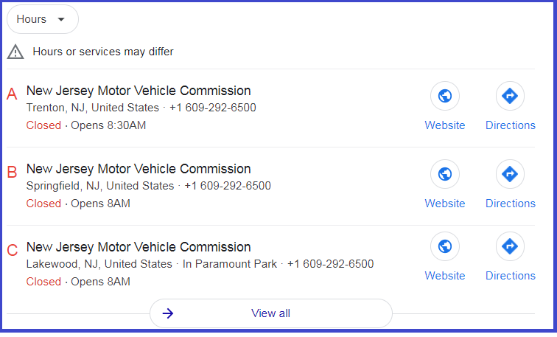Select result B New Jersey Motor Vehicle Commission
The image size is (557, 337).
point(139,169)
